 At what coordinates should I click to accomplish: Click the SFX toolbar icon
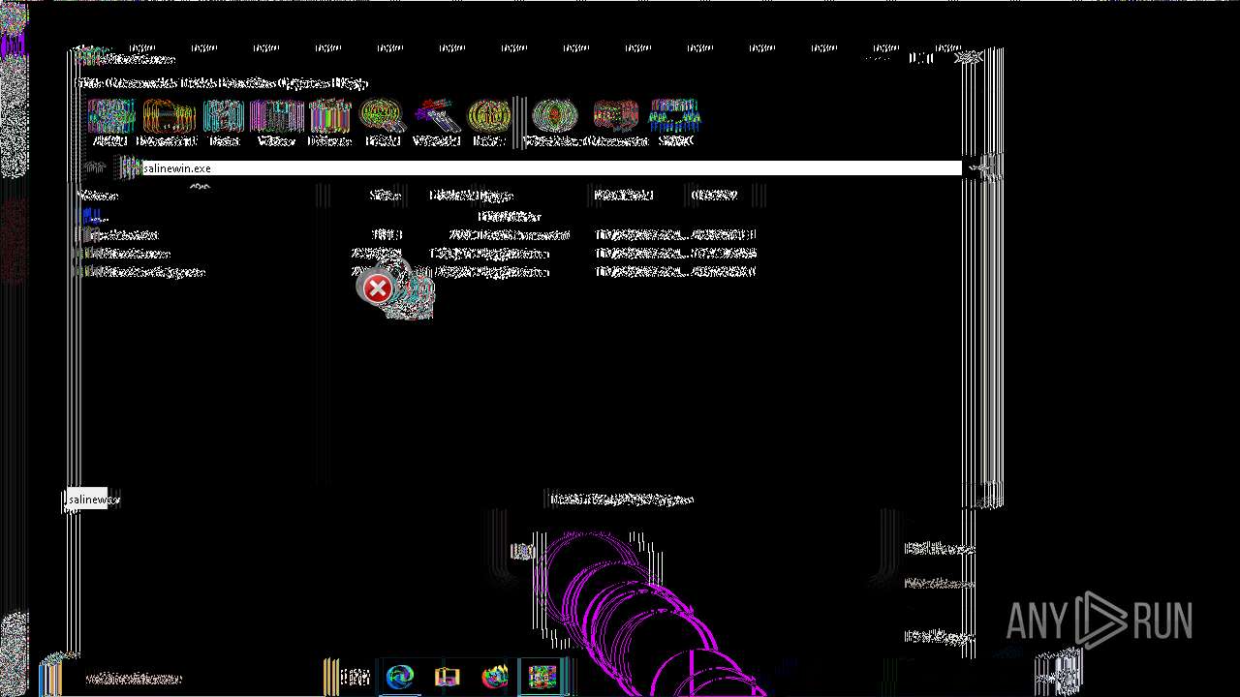tap(675, 122)
